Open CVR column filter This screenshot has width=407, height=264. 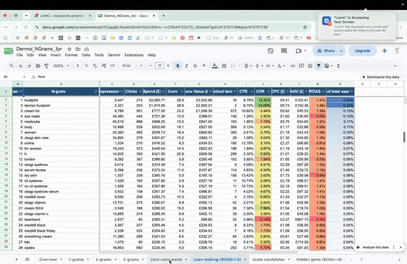269,91
